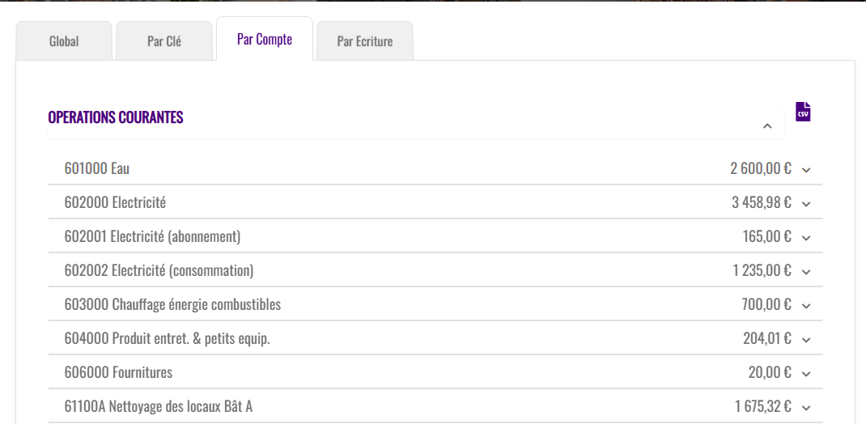The image size is (866, 424).
Task: Go to the Par Ecriture tab
Action: point(365,41)
